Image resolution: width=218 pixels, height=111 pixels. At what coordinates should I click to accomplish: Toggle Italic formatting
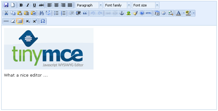point(28,5)
